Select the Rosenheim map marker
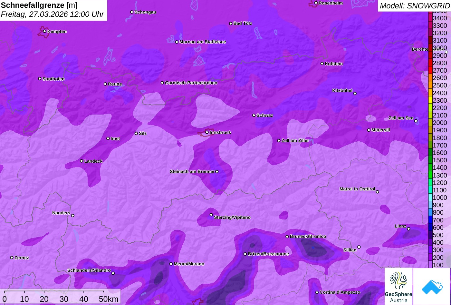451x305 pixels. 316,3
